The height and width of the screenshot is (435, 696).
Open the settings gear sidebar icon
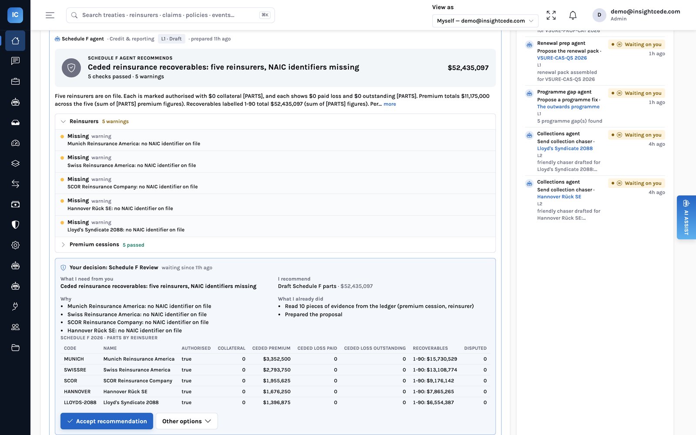15,245
